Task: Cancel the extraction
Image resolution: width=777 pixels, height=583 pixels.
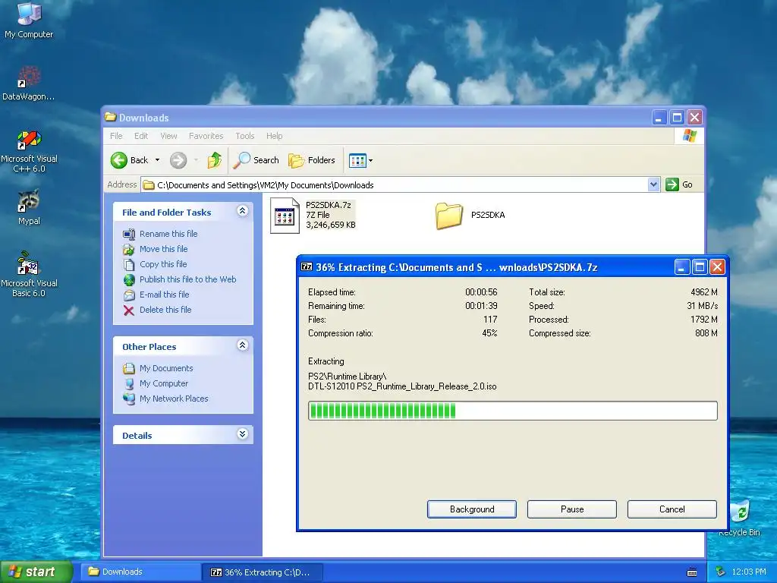Action: tap(672, 509)
